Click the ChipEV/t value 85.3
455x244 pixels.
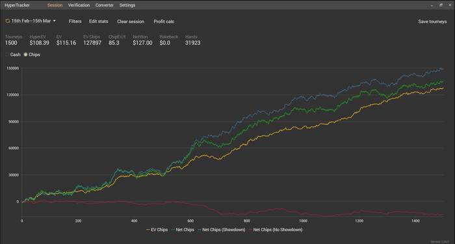point(114,43)
